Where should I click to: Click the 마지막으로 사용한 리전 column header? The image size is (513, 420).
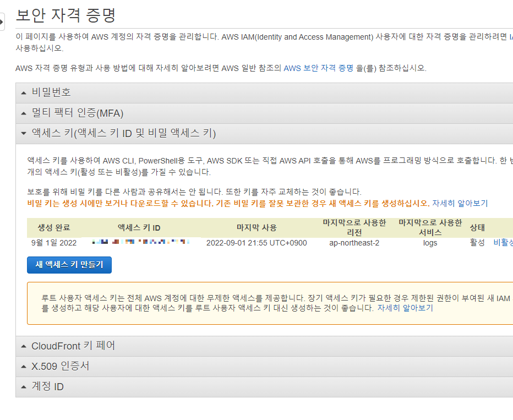click(x=354, y=228)
